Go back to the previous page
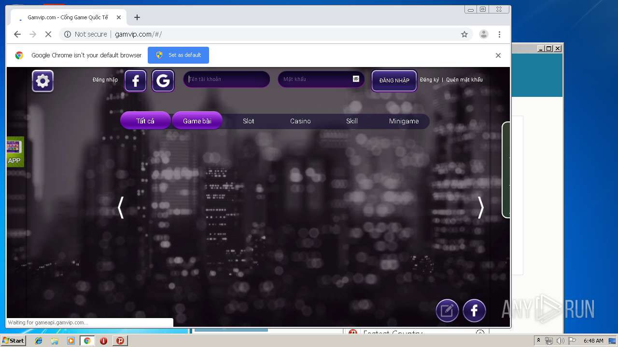Viewport: 618px width, 347px height. coord(17,34)
